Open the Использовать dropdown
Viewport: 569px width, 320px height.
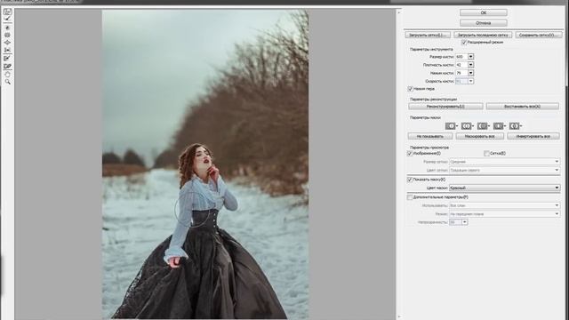tap(504, 205)
